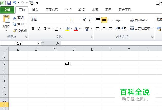Apply cell borders icon

pyautogui.click(x=56, y=29)
